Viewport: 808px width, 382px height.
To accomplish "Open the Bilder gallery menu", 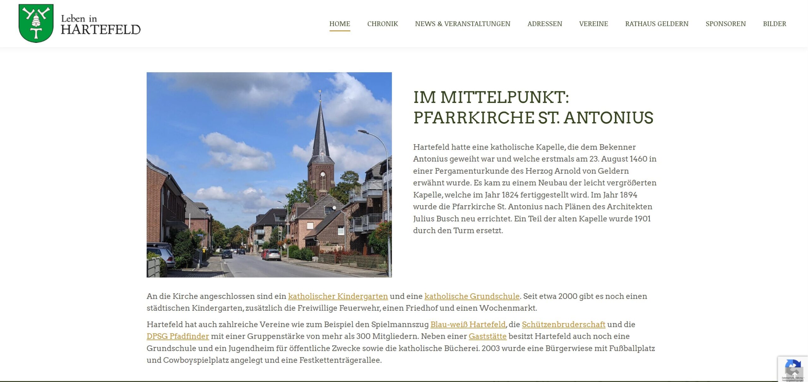I will pos(774,24).
